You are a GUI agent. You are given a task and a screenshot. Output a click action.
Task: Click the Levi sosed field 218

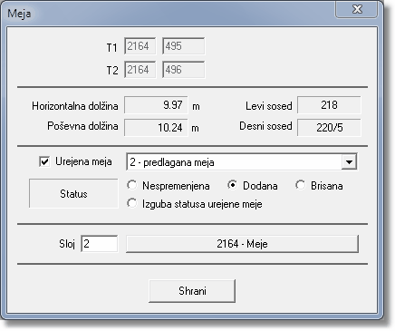[x=329, y=105]
